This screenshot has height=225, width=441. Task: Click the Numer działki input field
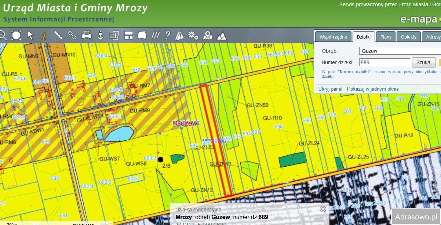tap(384, 62)
